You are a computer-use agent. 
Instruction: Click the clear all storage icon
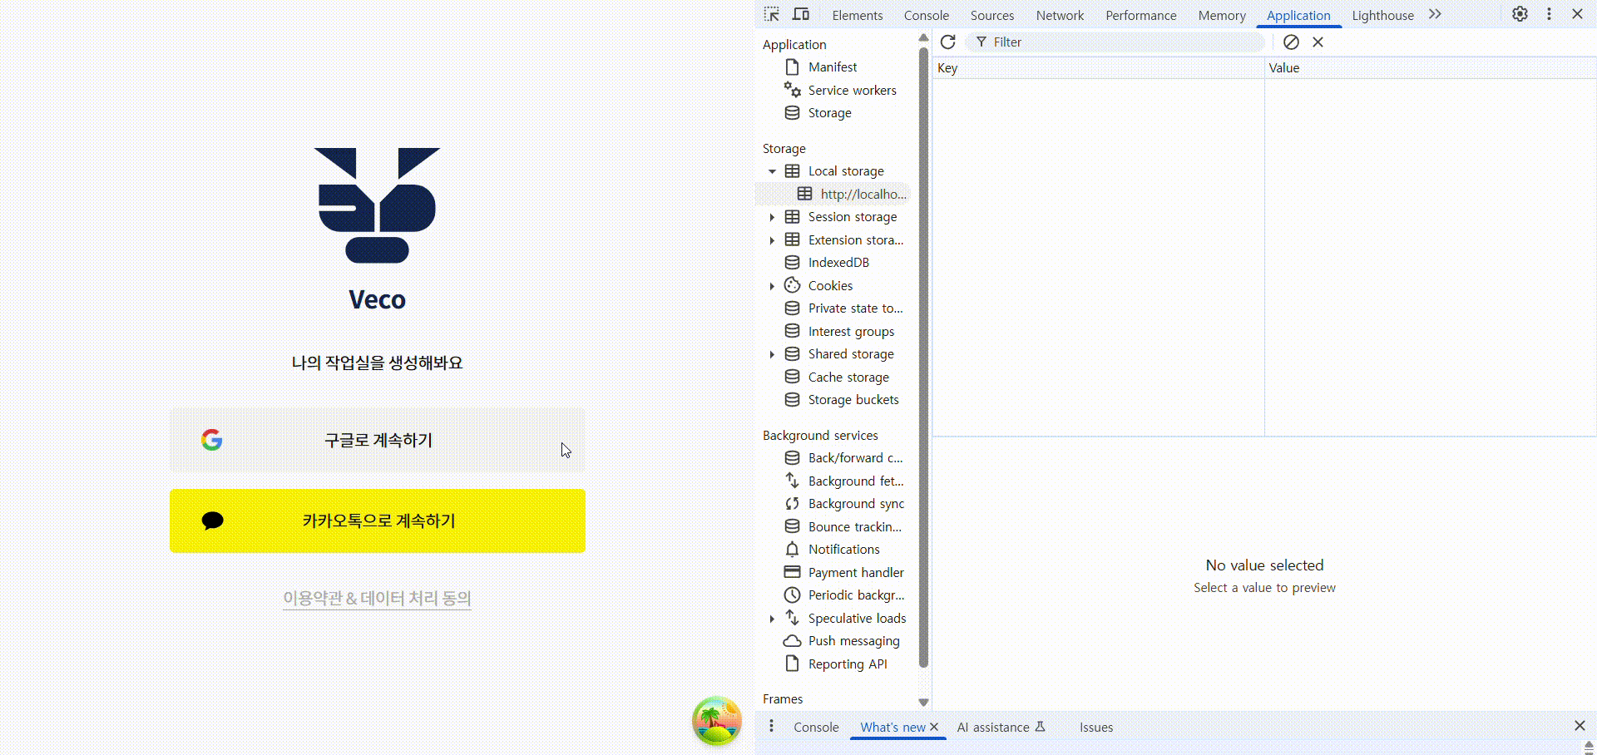pos(1291,42)
